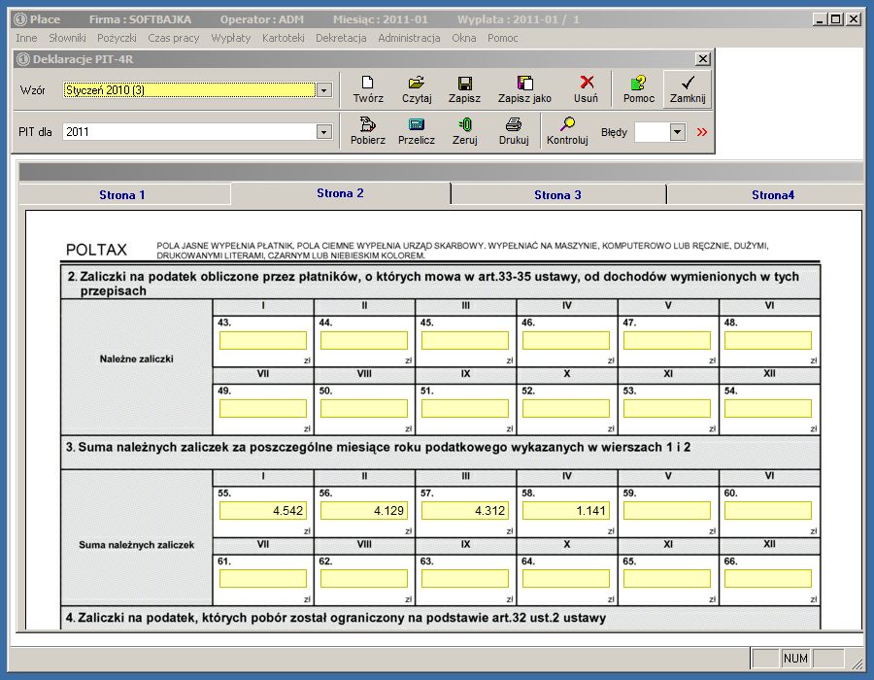Image resolution: width=874 pixels, height=680 pixels.
Task: Click field 61 for July sum
Action: pyautogui.click(x=263, y=579)
